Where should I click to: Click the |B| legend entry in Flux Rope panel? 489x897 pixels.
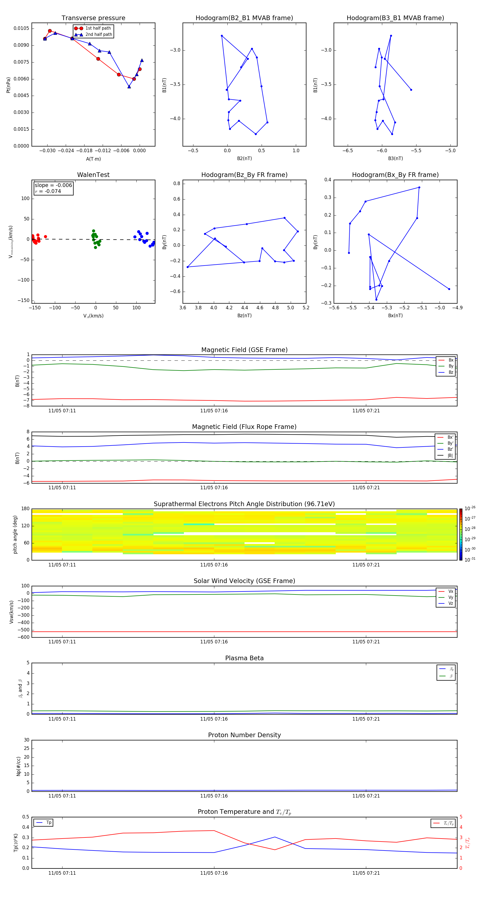point(446,456)
